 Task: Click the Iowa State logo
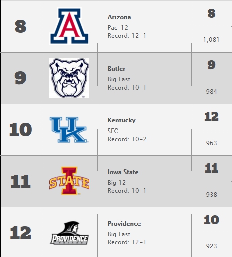[x=69, y=181]
